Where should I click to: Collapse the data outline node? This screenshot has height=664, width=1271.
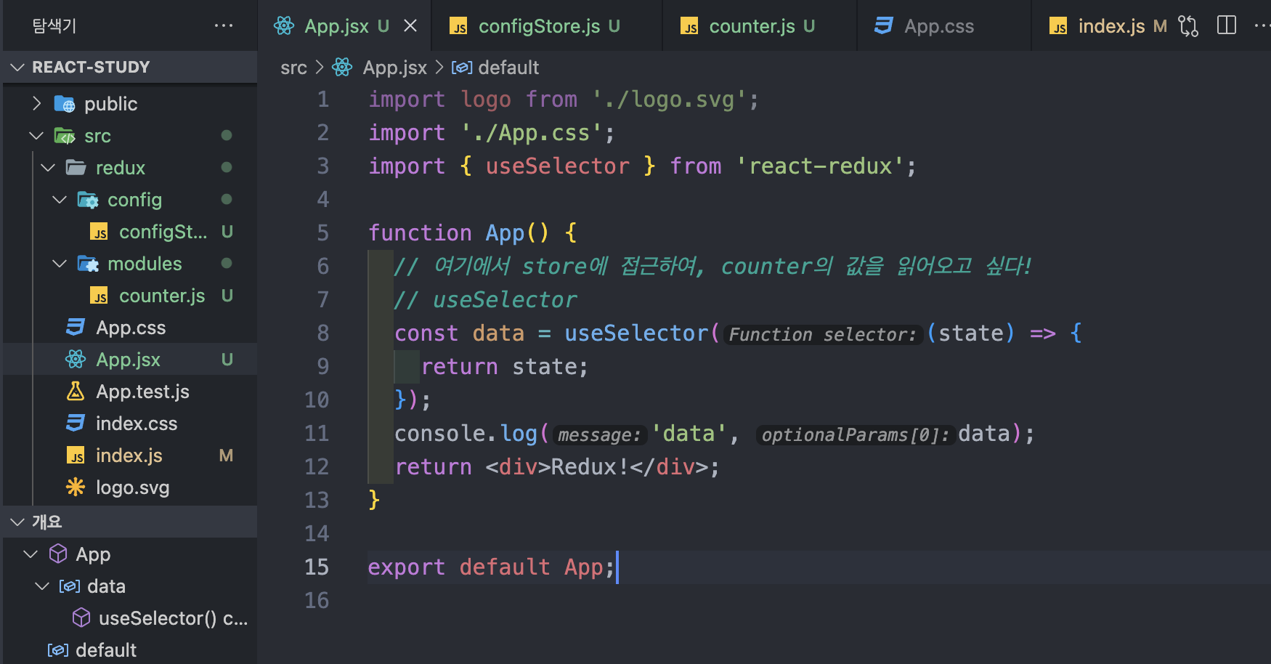point(42,586)
